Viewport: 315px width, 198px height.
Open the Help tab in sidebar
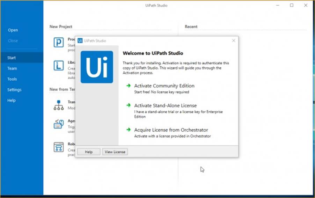point(12,101)
